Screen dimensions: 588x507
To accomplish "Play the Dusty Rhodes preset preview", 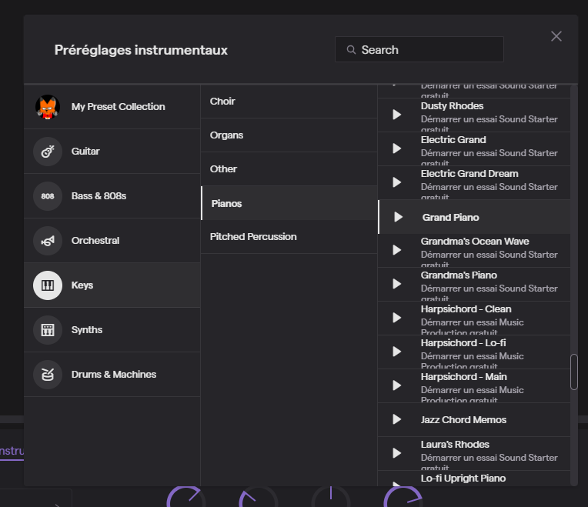I will (x=397, y=115).
